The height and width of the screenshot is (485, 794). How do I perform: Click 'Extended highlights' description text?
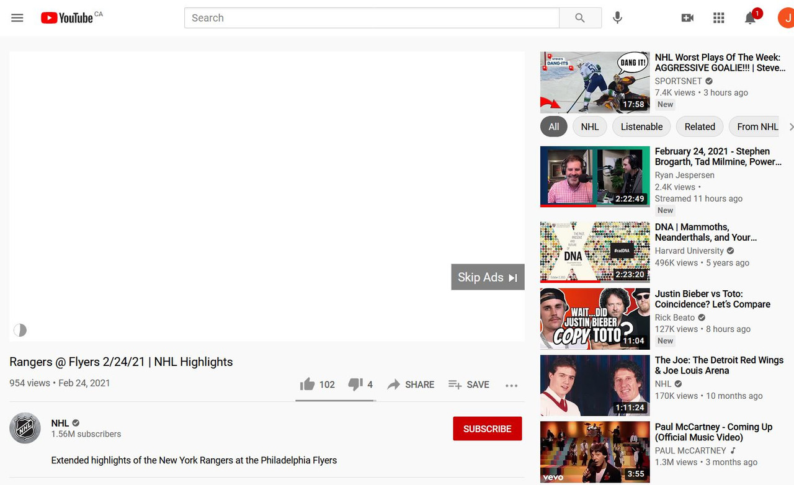coord(194,460)
